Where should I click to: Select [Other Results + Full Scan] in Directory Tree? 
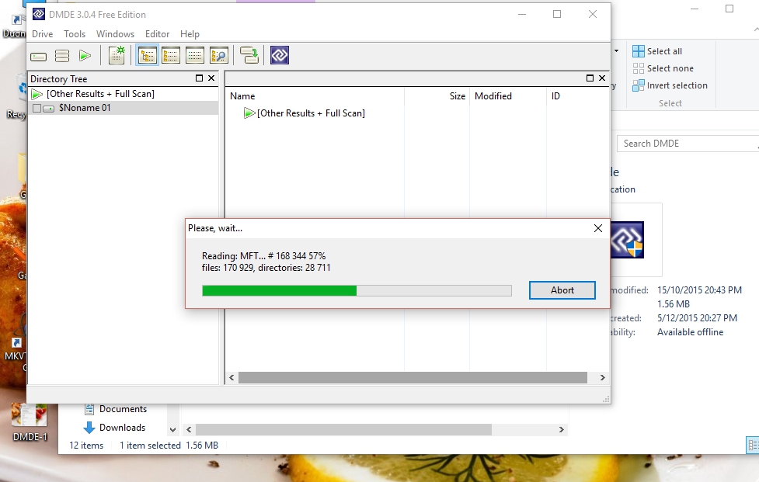(101, 94)
